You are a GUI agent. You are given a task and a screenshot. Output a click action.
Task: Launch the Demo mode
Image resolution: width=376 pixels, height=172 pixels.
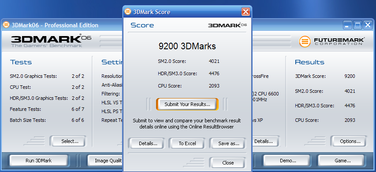tap(288, 161)
